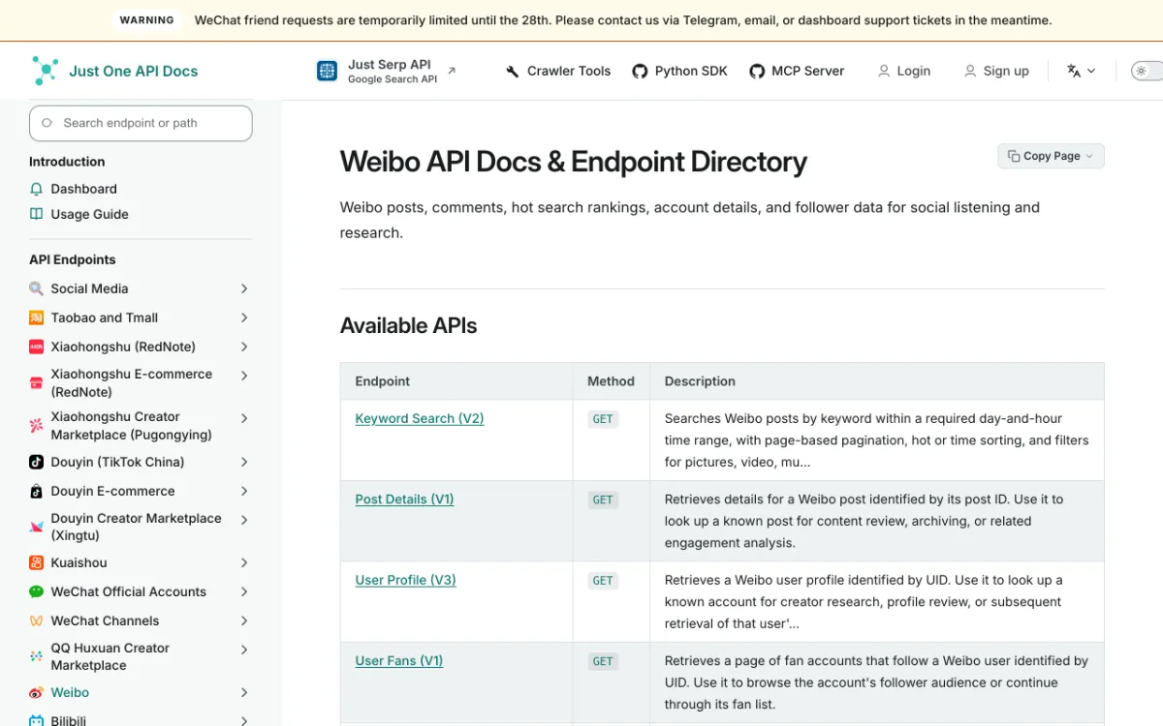The width and height of the screenshot is (1163, 726).
Task: Open Just Serp API Google Search link
Action: [x=387, y=71]
